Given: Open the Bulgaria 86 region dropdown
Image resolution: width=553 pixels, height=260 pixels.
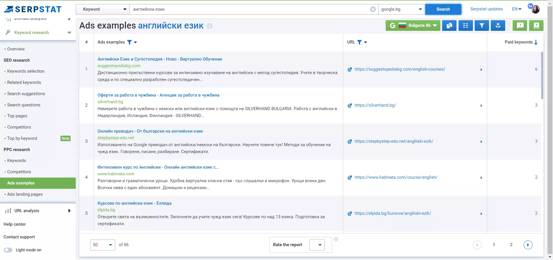Looking at the screenshot, I should click(x=413, y=26).
